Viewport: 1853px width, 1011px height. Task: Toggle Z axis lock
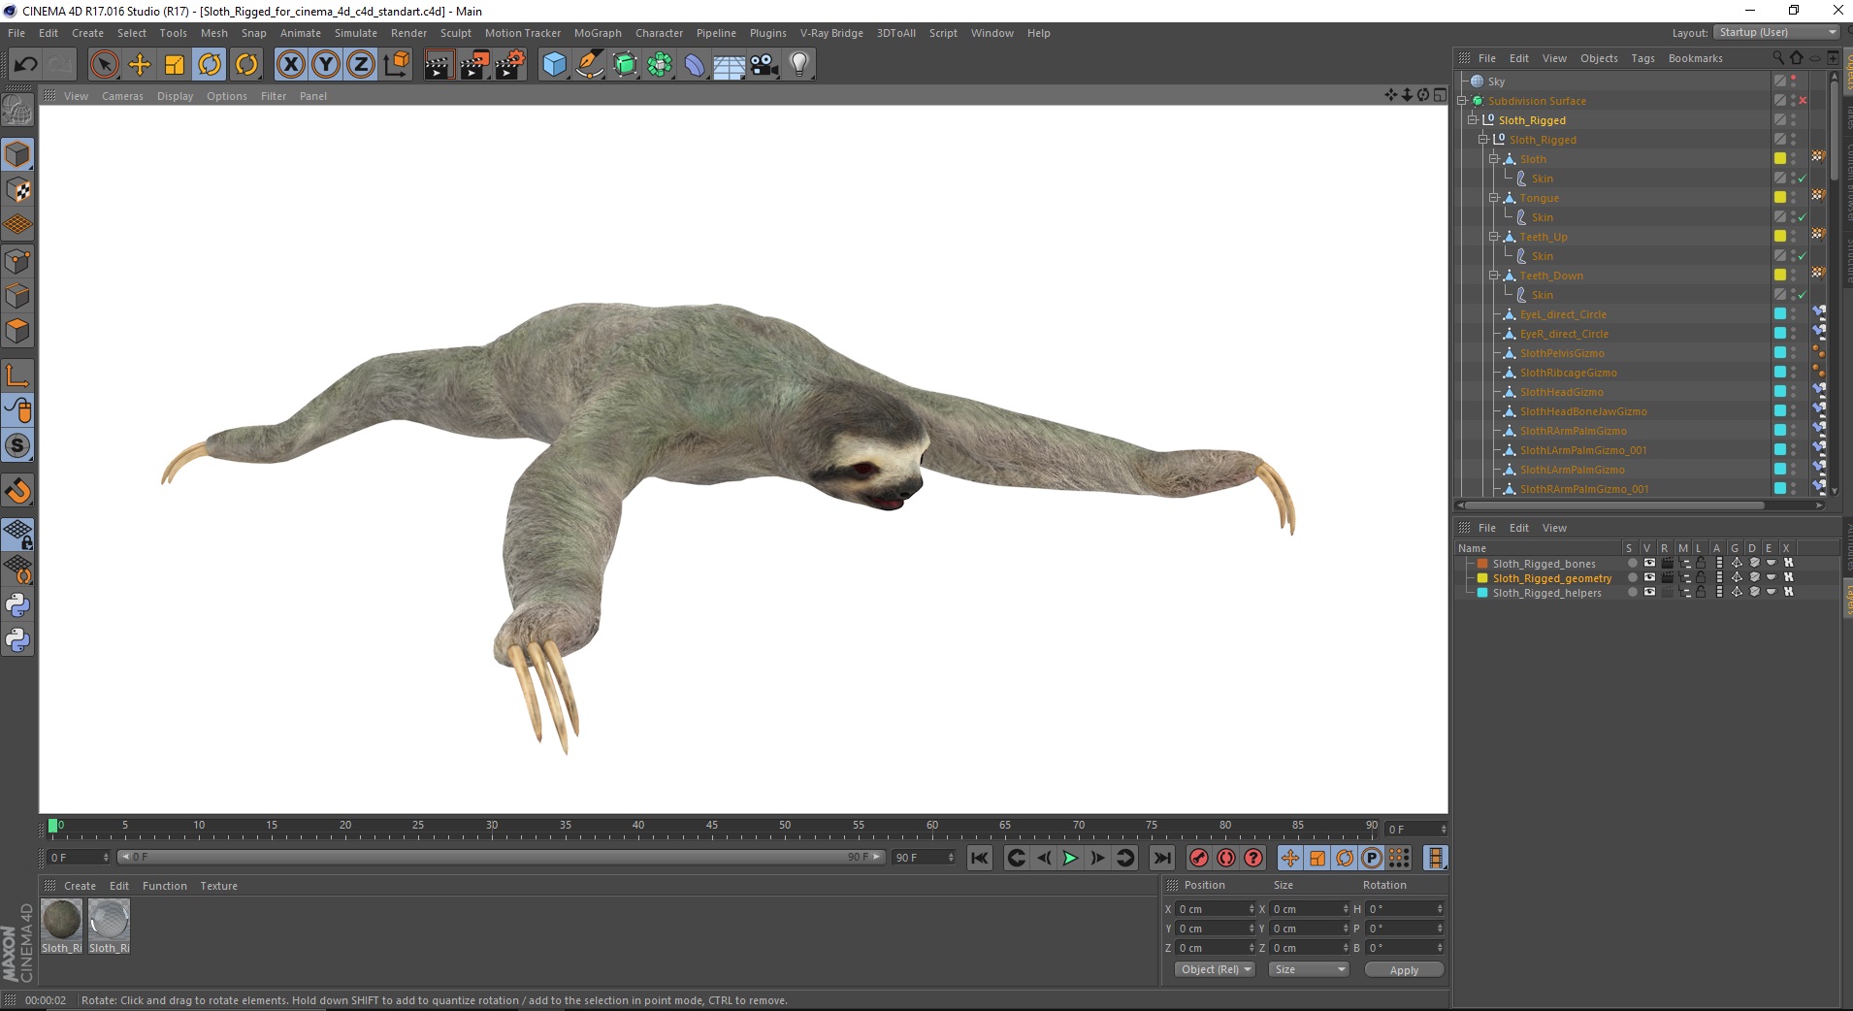(361, 65)
